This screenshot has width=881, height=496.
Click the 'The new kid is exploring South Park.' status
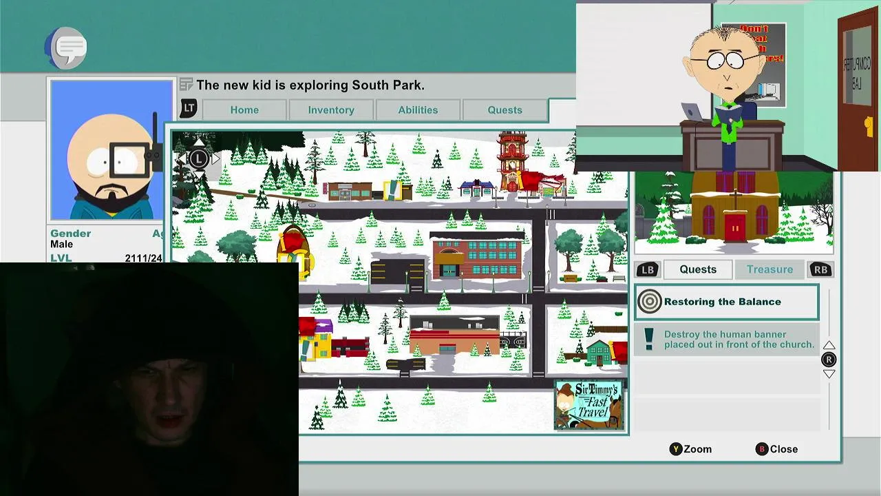click(x=310, y=85)
